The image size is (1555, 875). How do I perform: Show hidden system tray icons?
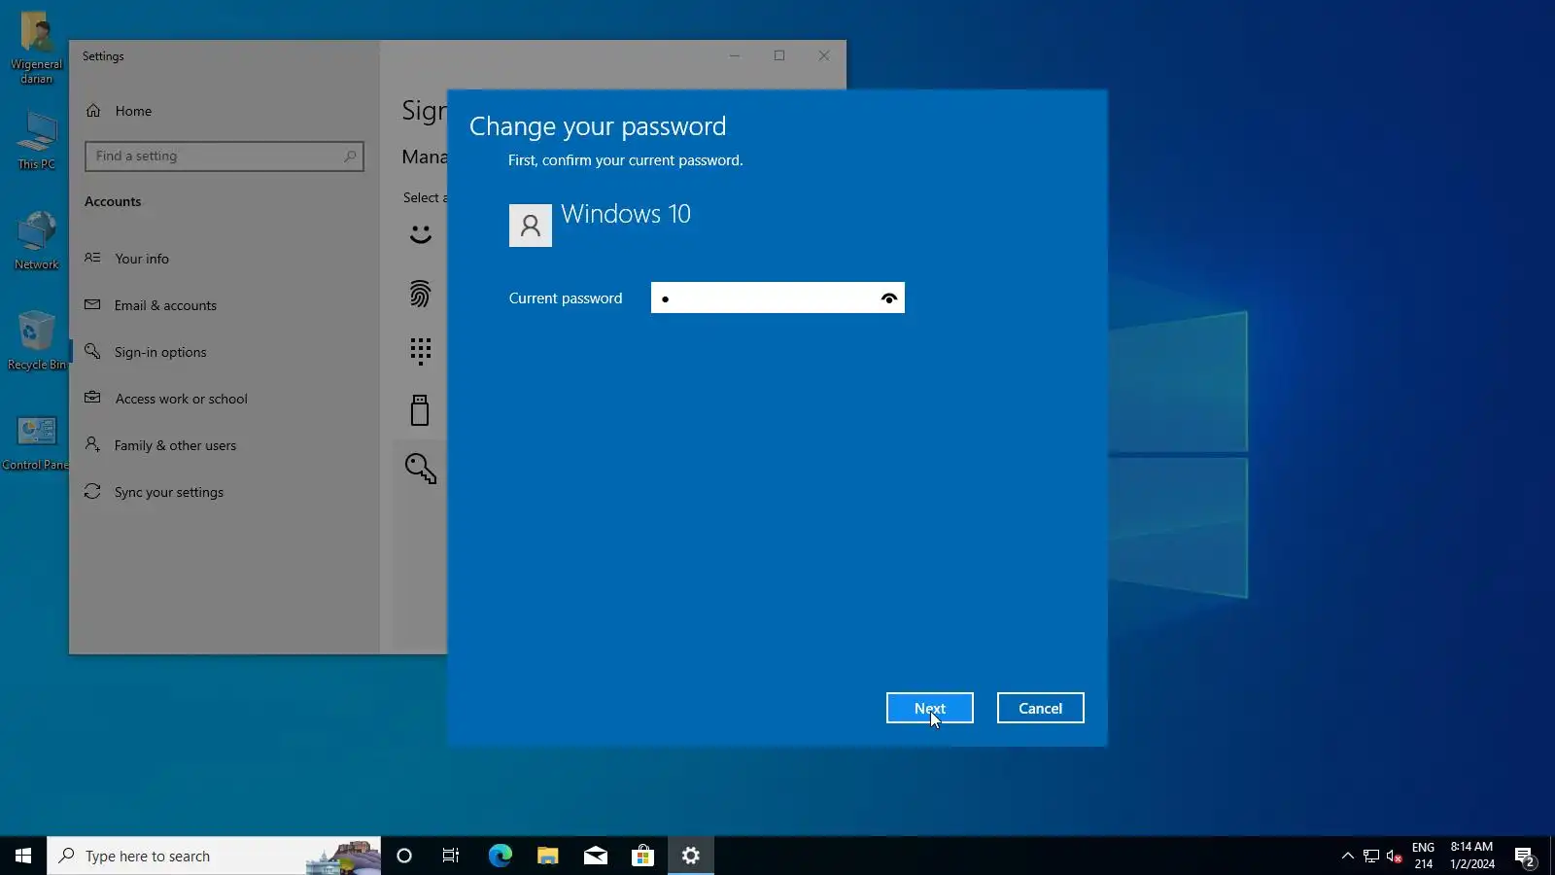[1347, 856]
